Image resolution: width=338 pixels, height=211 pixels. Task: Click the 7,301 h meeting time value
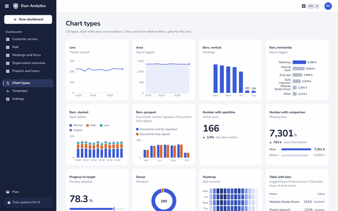[283, 133]
